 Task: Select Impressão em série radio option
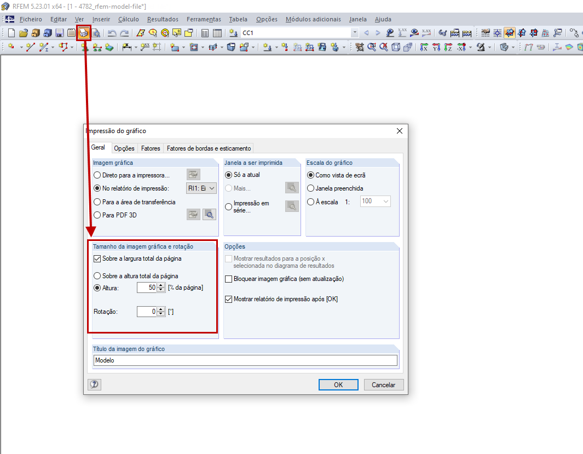229,206
